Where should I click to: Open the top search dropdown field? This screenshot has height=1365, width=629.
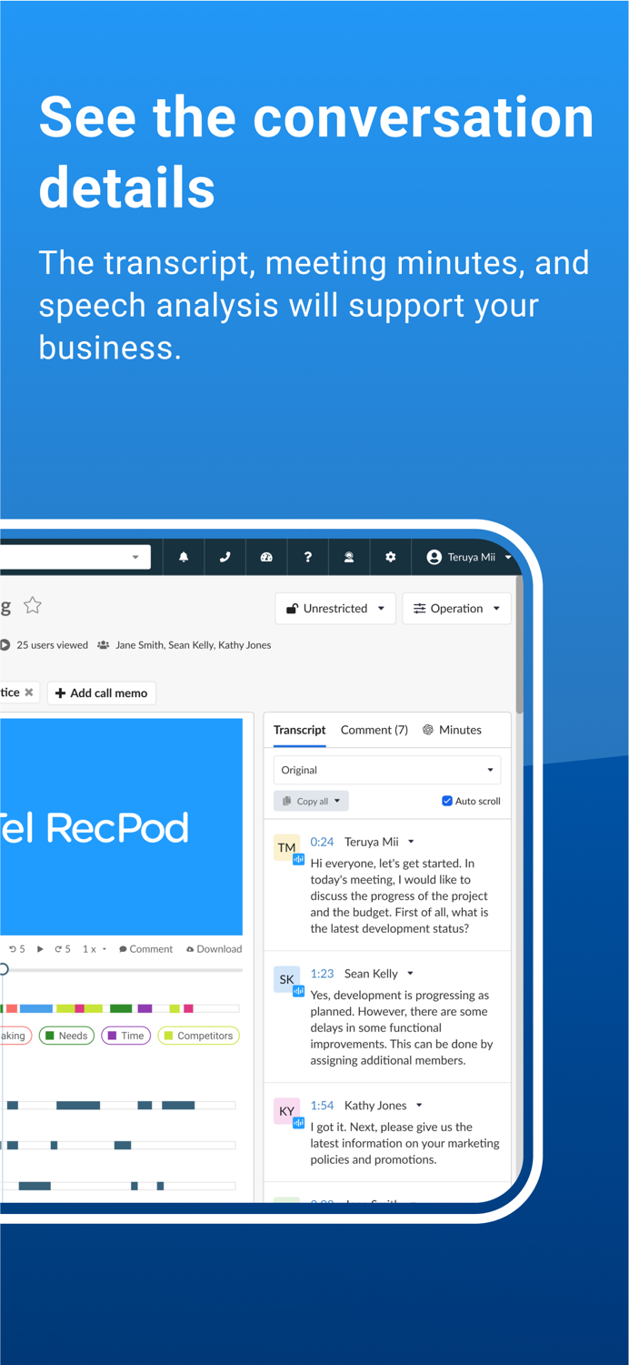coord(75,557)
